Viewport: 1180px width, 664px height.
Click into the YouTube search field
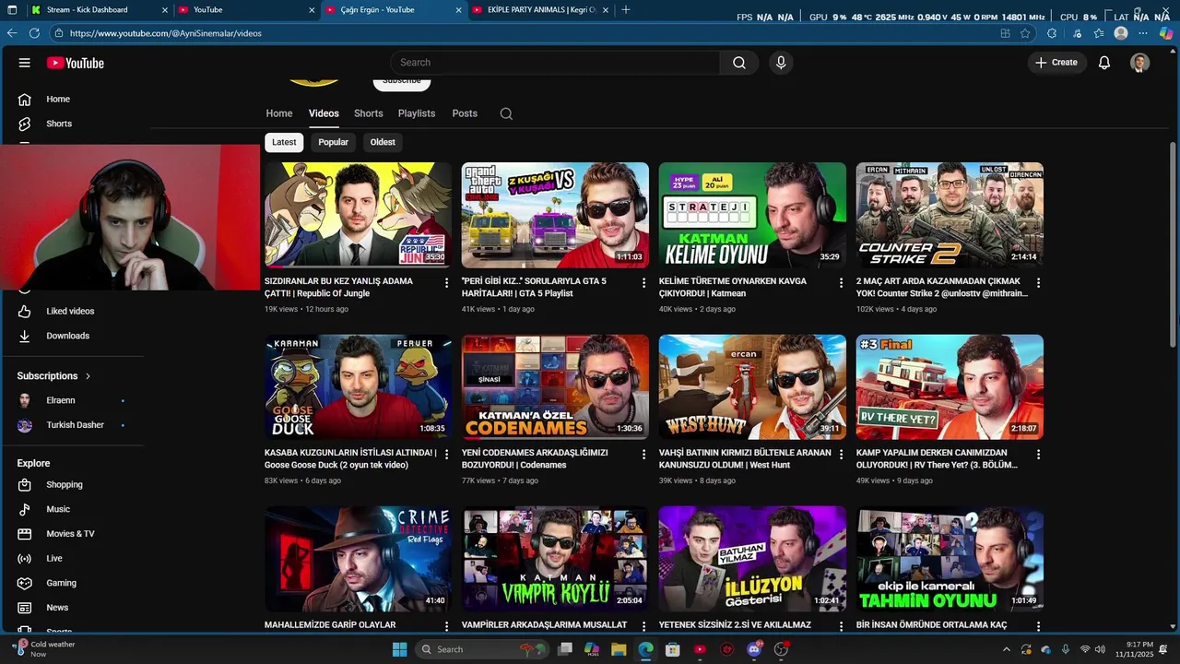555,63
